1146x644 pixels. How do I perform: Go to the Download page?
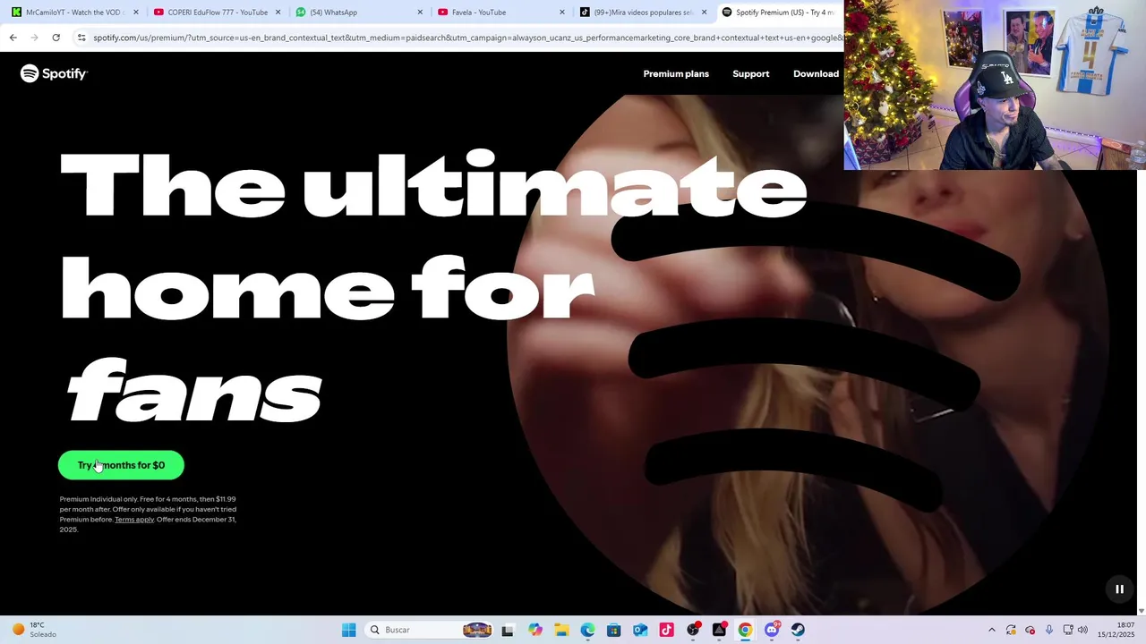[816, 73]
